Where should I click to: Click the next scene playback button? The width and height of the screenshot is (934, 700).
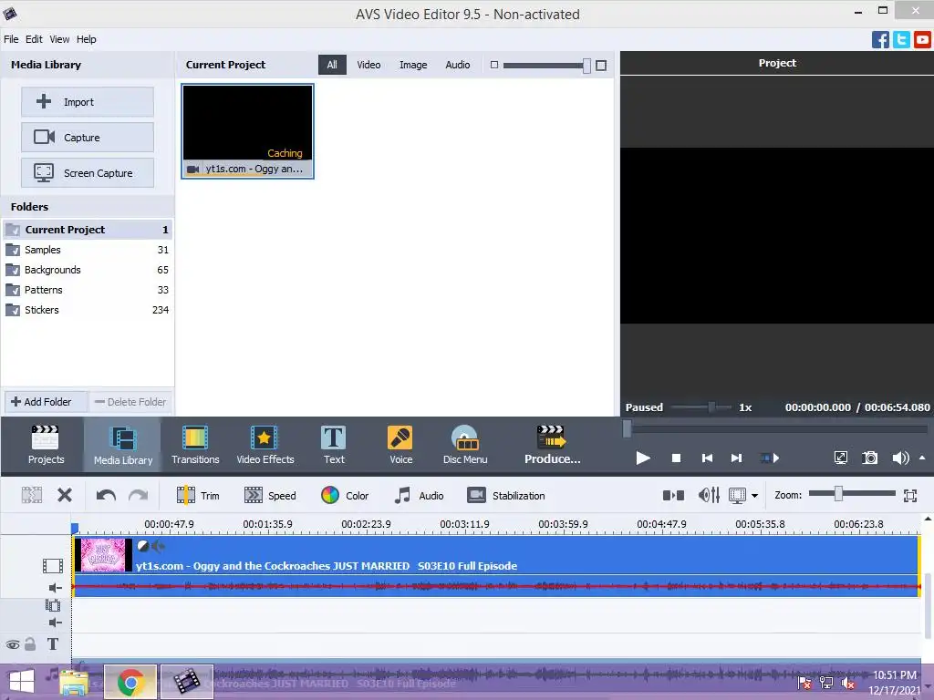(770, 458)
